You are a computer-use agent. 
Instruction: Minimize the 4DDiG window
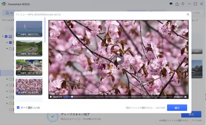click(189, 4)
